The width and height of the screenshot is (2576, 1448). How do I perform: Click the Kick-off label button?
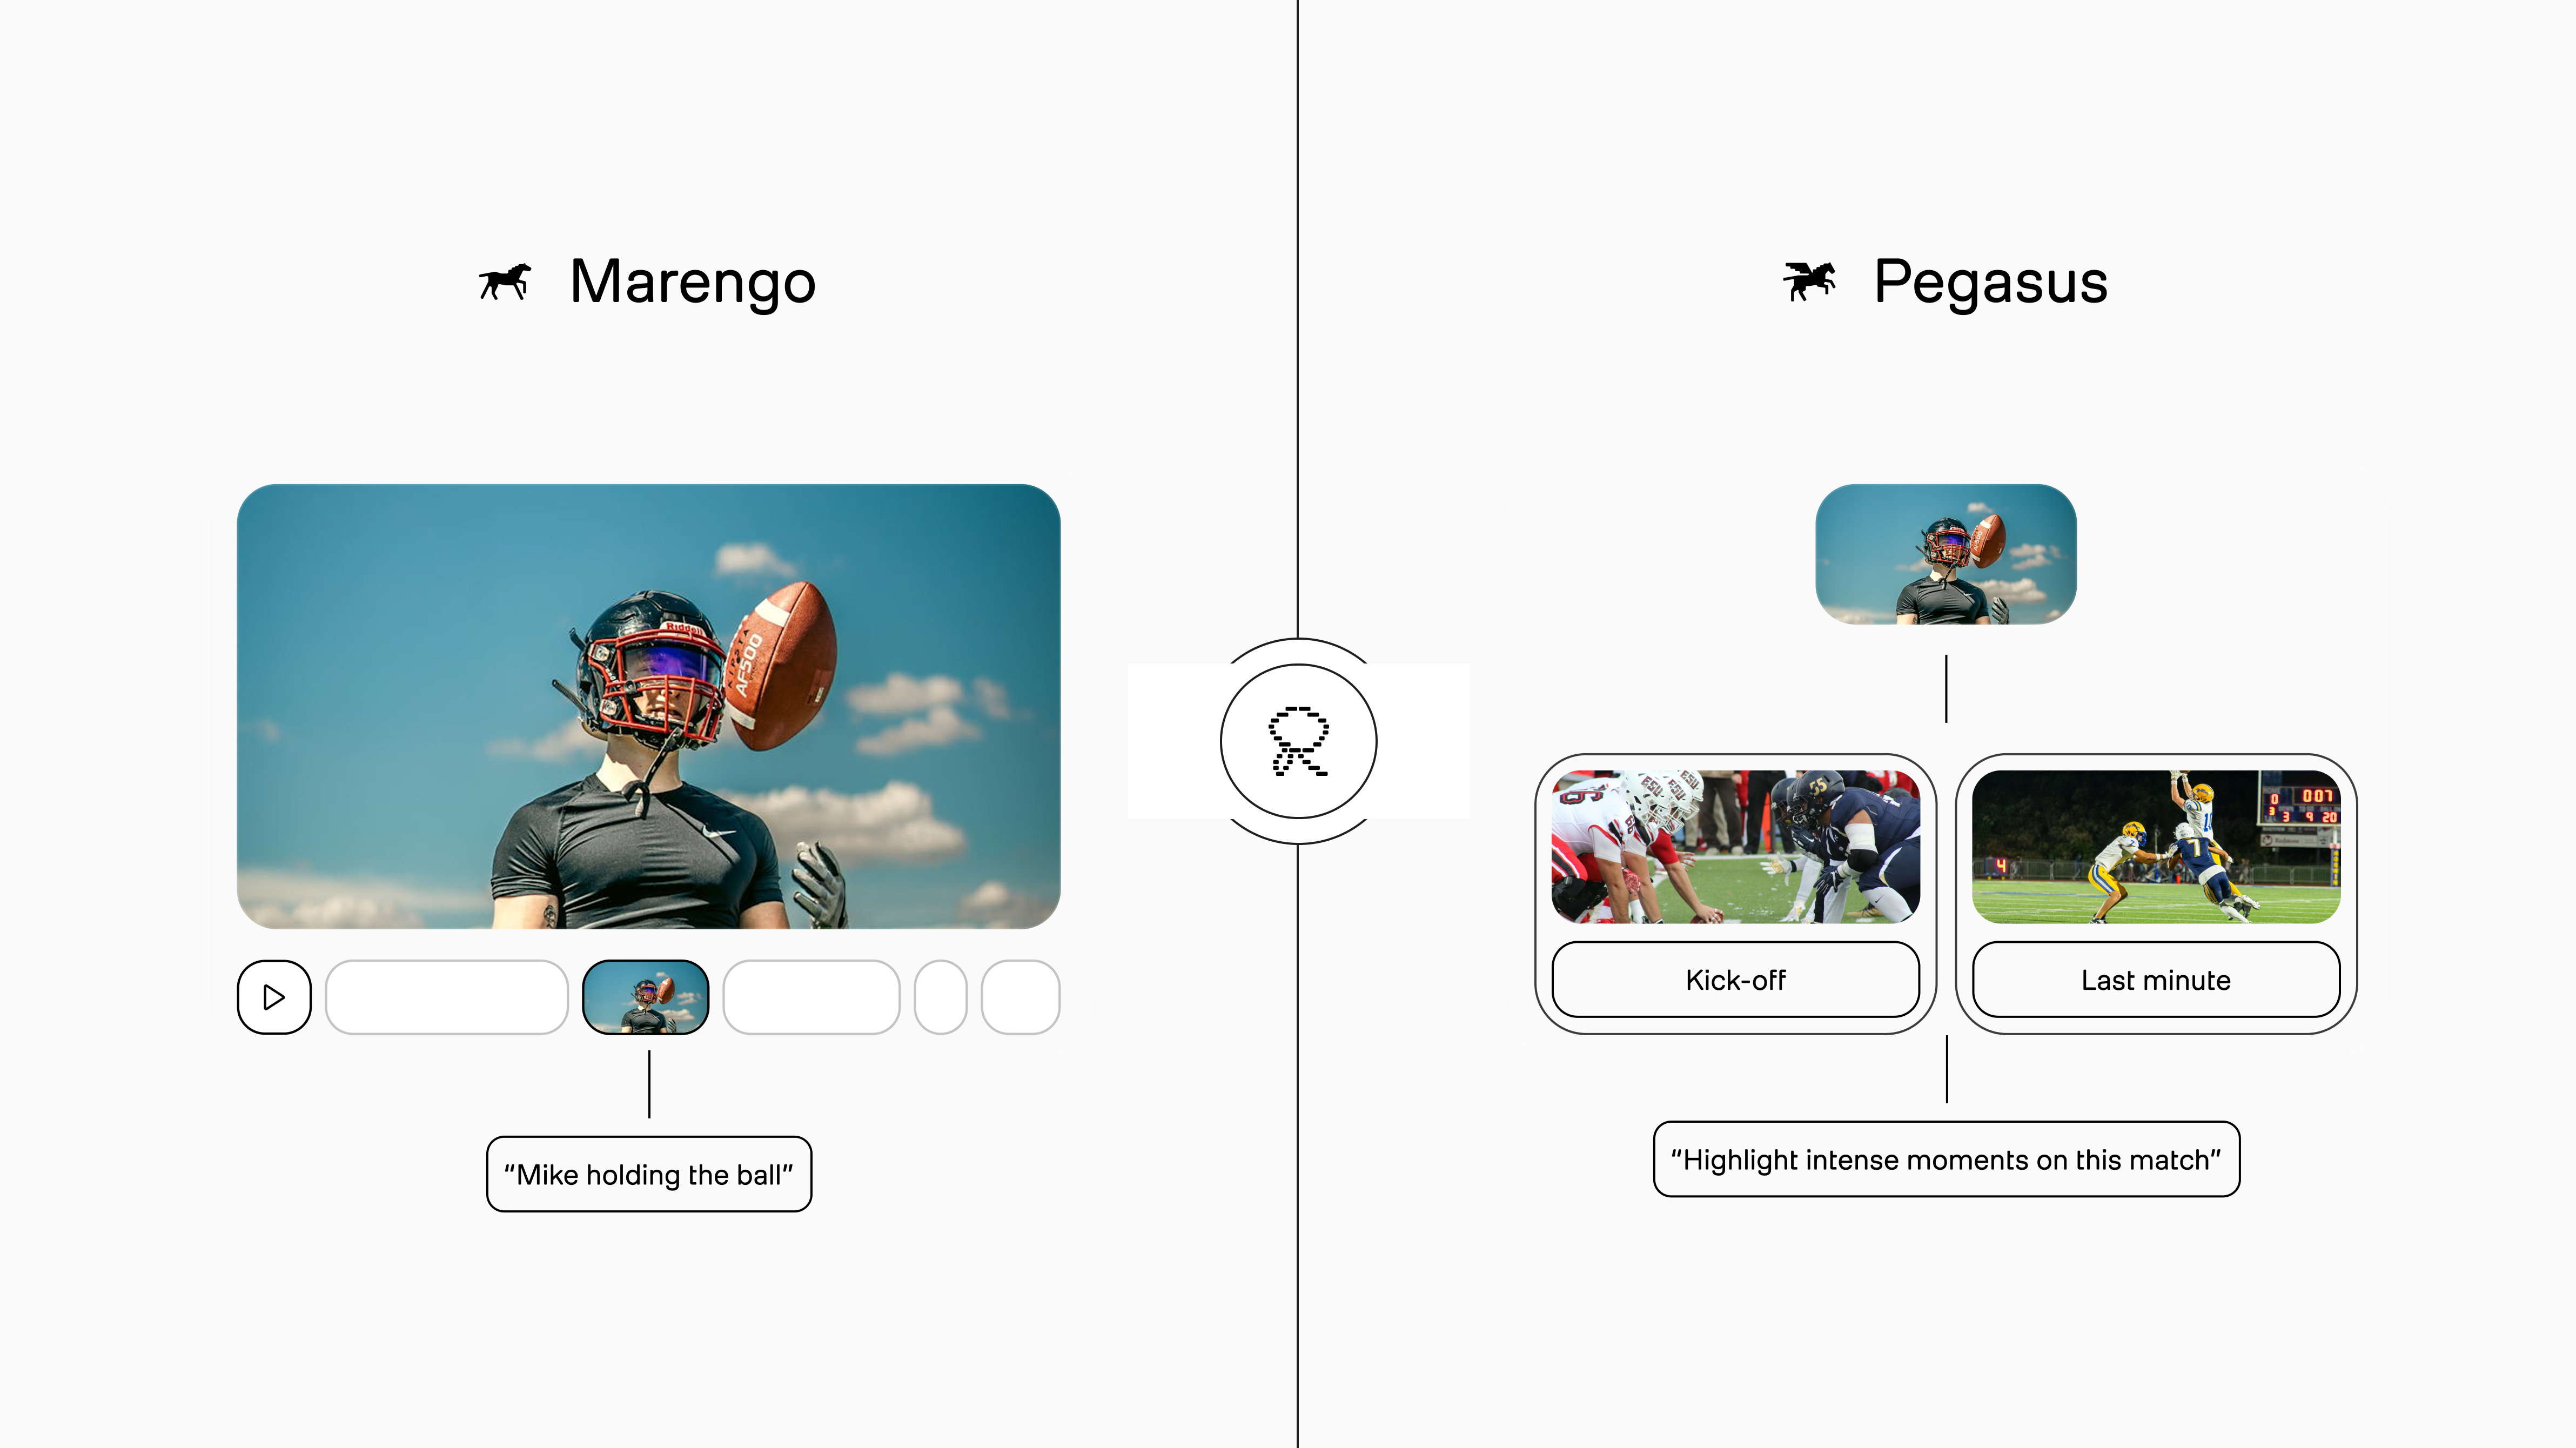pyautogui.click(x=1735, y=980)
